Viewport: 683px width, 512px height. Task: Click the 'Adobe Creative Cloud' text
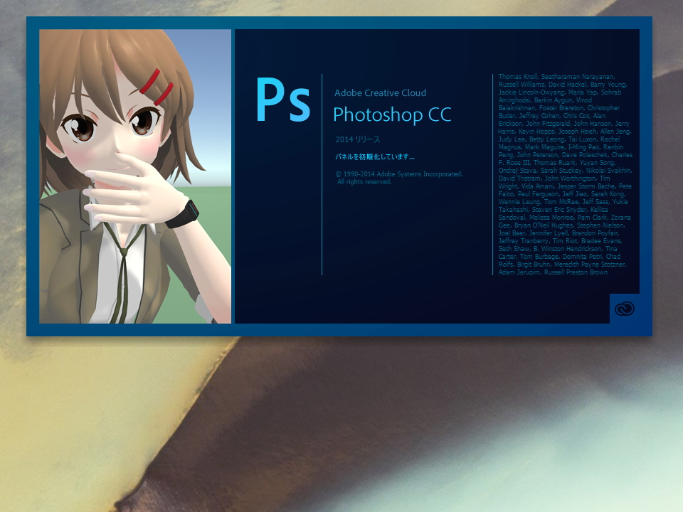tap(380, 92)
